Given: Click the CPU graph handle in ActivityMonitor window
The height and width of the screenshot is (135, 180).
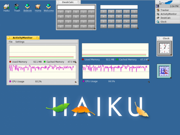Looking at the screenshot, I should [75, 82].
